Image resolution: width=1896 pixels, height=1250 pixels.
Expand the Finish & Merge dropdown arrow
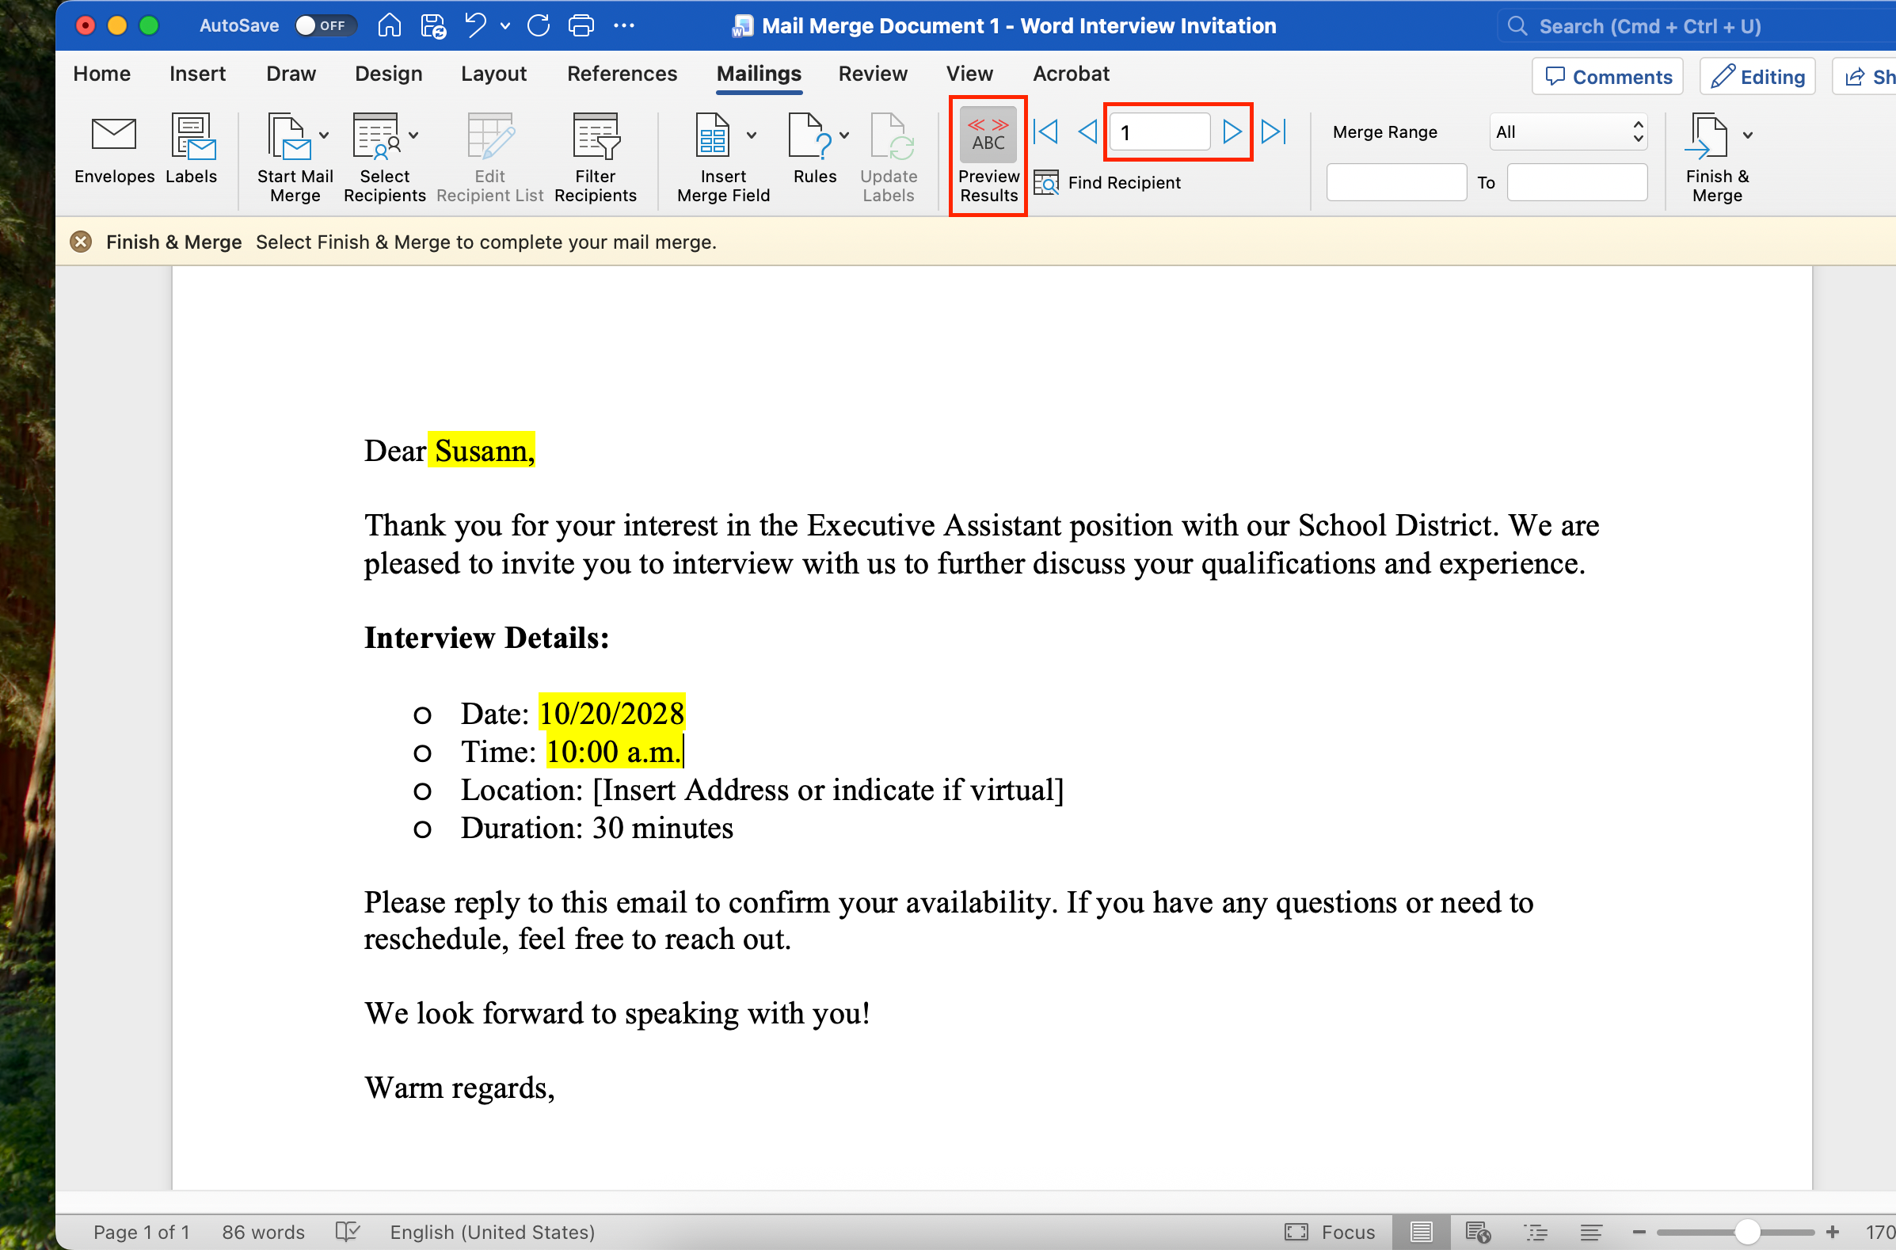click(x=1748, y=135)
